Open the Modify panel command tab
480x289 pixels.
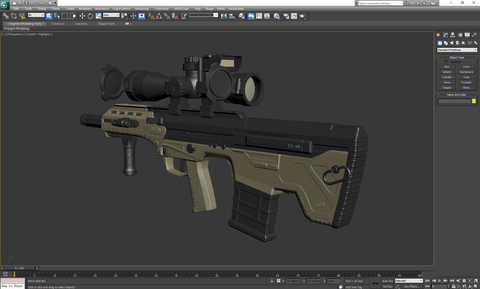pos(445,35)
